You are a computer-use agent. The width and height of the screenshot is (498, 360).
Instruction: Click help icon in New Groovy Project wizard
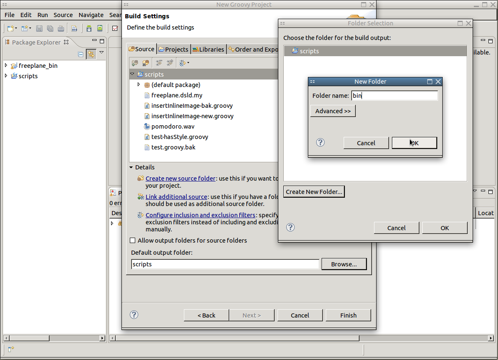point(134,315)
